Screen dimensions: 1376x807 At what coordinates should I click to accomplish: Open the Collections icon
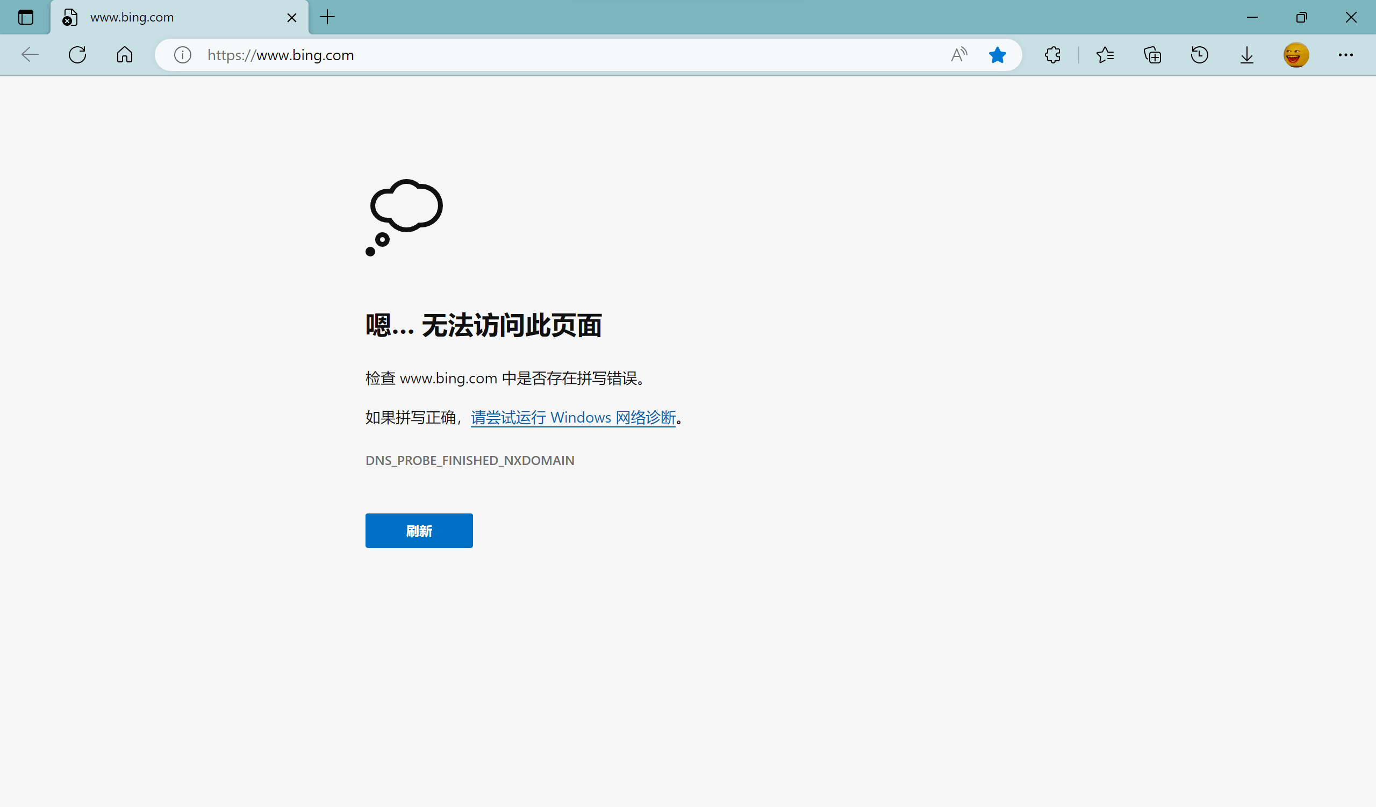pos(1152,55)
